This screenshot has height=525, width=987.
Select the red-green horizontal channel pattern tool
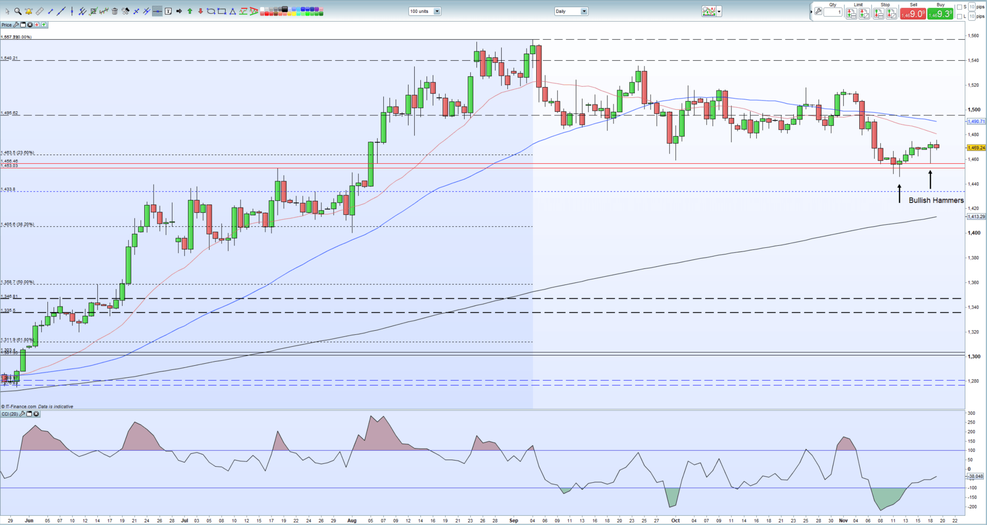(x=243, y=11)
